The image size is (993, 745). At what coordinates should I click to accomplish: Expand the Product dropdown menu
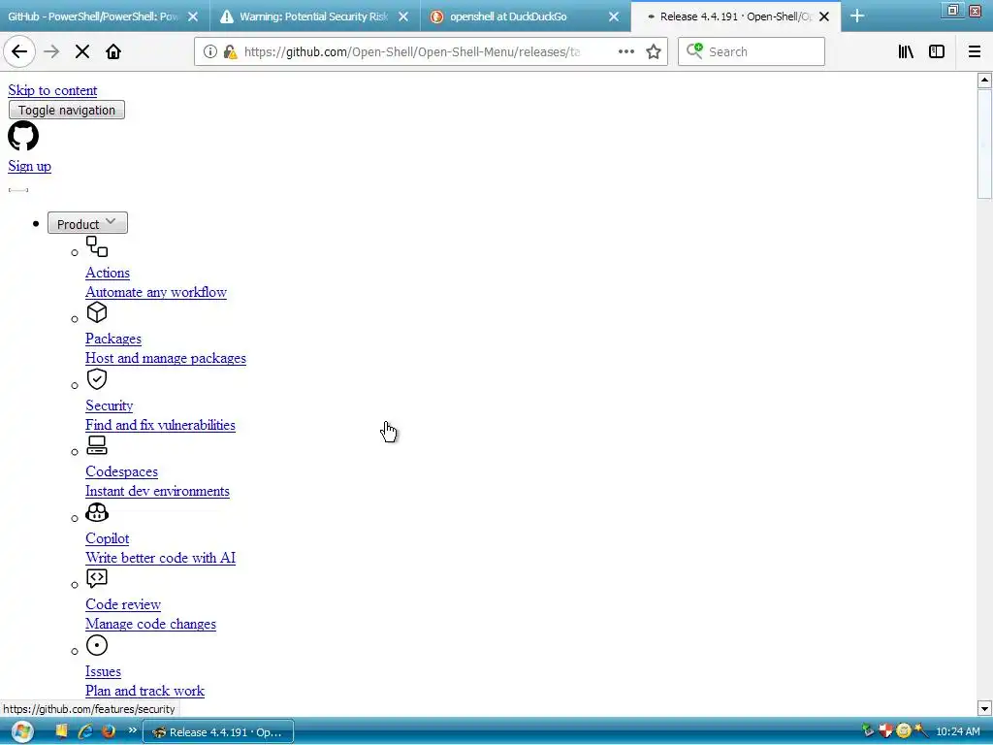[87, 223]
